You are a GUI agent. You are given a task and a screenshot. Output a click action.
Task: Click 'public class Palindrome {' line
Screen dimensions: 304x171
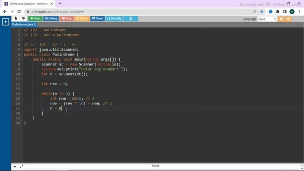point(51,55)
